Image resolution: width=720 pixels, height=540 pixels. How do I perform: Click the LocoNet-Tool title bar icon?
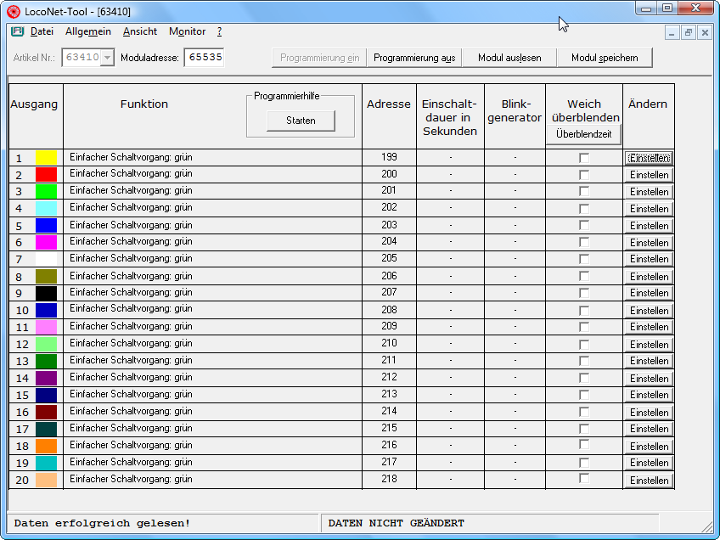click(x=14, y=12)
